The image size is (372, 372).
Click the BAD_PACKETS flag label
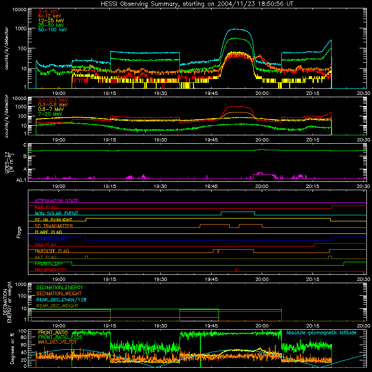coord(51,270)
